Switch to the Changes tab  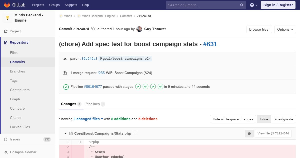click(71, 104)
